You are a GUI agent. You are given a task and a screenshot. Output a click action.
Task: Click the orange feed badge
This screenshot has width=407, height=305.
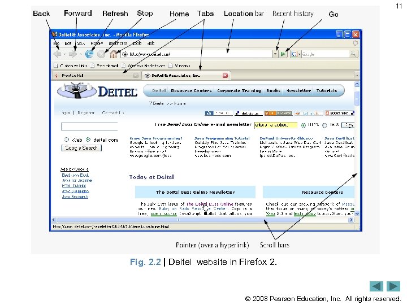click(x=278, y=113)
